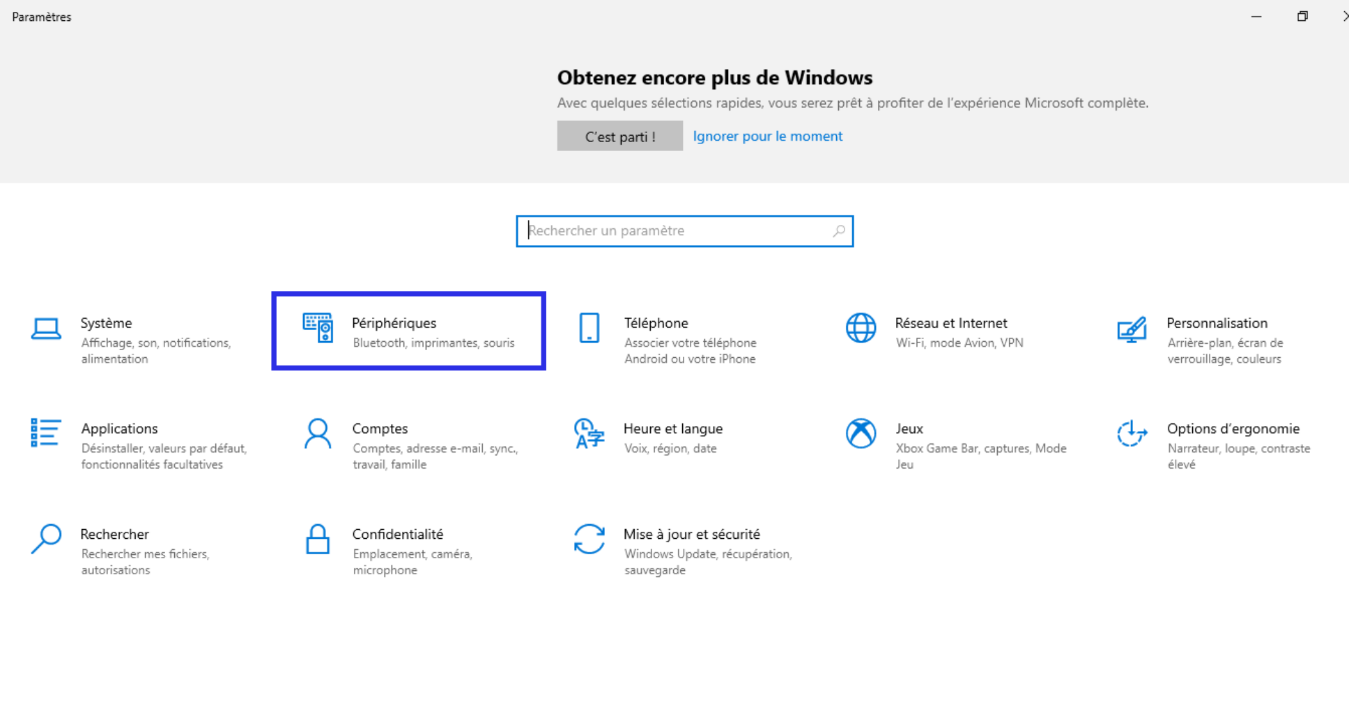Click the Système laptop icon
The width and height of the screenshot is (1349, 724).
[46, 329]
